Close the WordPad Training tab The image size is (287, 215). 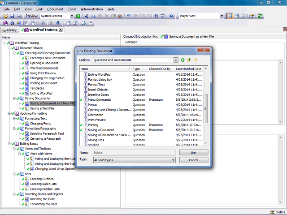pos(61,30)
